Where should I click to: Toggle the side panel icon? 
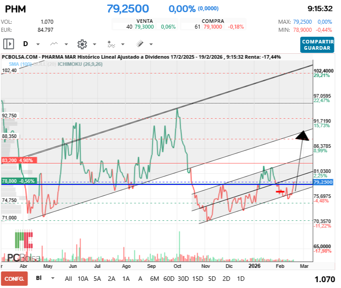point(9,44)
